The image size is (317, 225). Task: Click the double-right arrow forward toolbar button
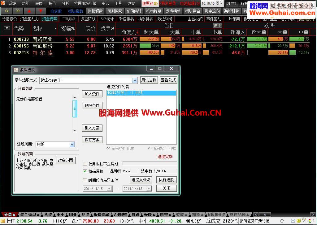(x=18, y=11)
